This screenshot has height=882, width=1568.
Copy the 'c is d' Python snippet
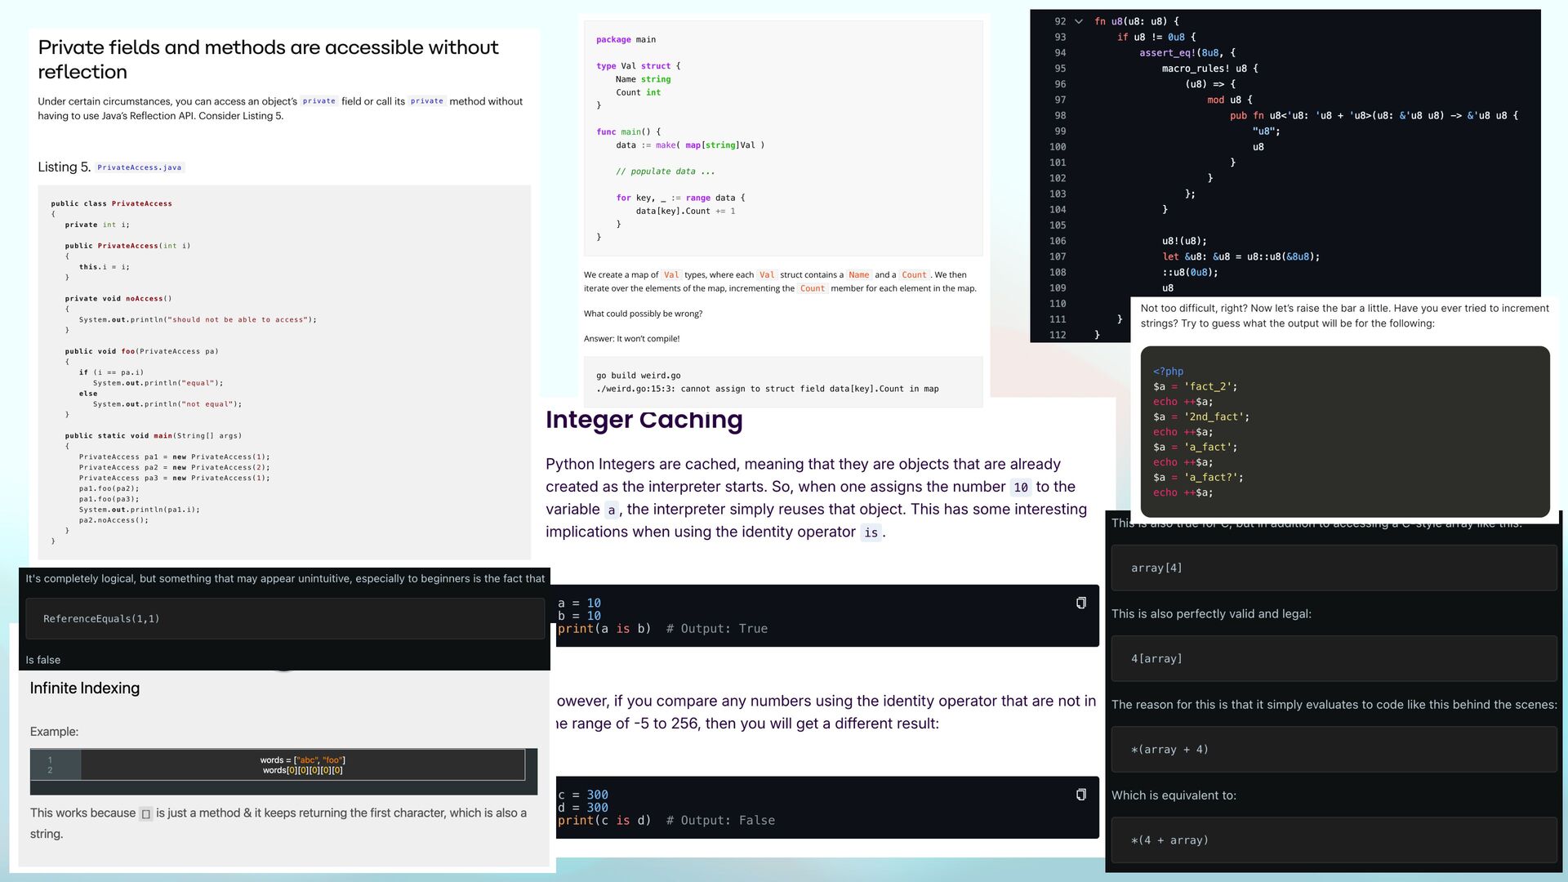coord(1080,795)
